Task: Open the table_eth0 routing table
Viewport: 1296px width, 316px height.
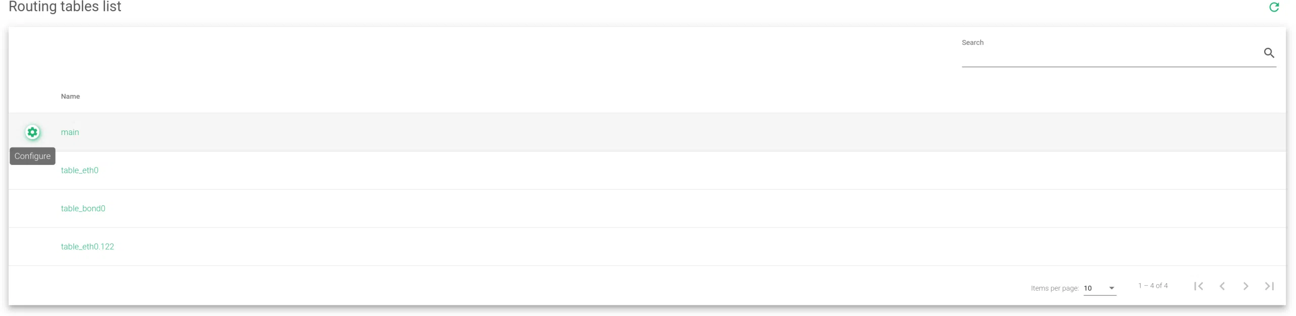Action: (79, 170)
